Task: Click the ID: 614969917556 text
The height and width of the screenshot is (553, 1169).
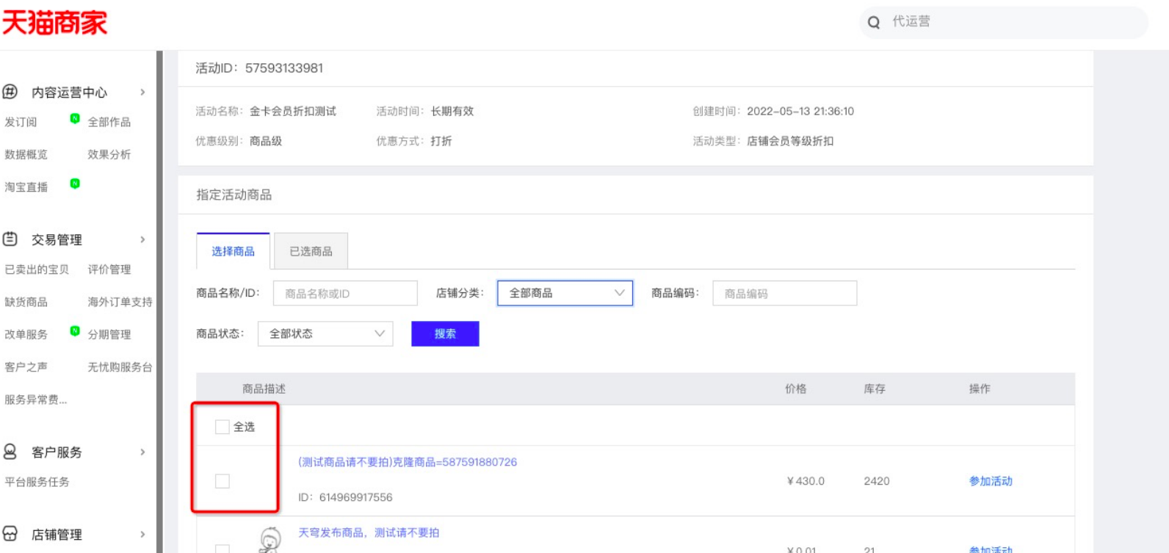Action: coord(345,497)
